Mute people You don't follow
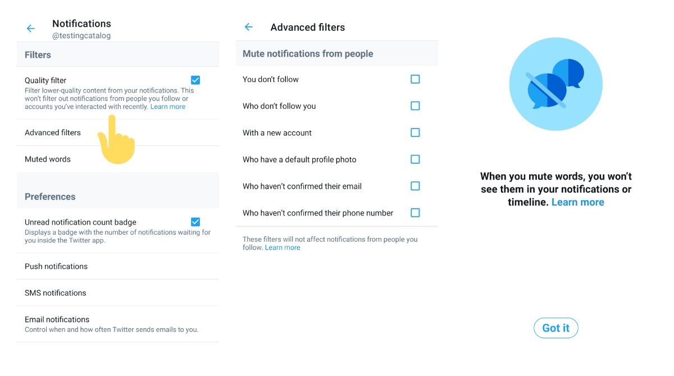The image size is (674, 376). coord(415,79)
